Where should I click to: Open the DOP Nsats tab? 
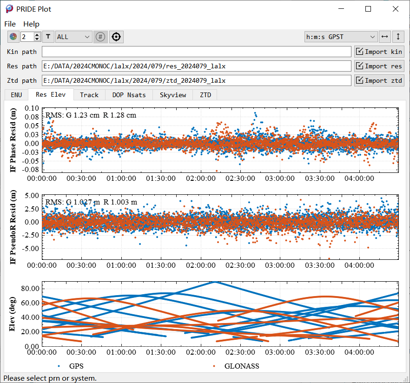point(129,95)
